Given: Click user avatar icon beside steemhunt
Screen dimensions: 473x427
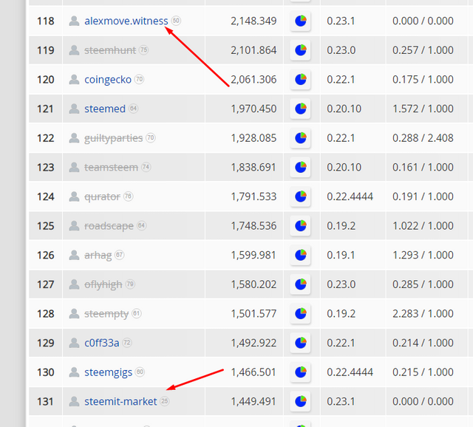Looking at the screenshot, I should tap(74, 50).
